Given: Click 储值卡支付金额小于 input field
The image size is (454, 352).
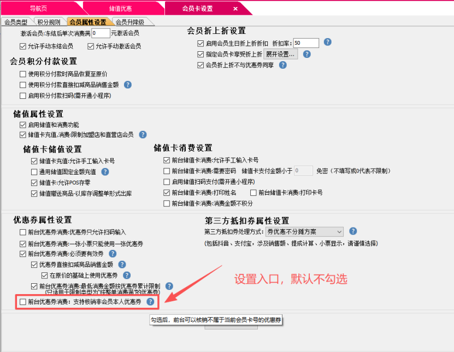Looking at the screenshot, I should tap(303, 171).
